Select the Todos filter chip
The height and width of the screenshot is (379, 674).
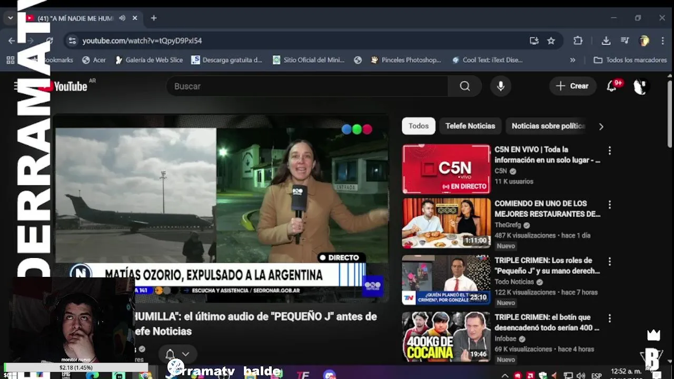pyautogui.click(x=419, y=126)
